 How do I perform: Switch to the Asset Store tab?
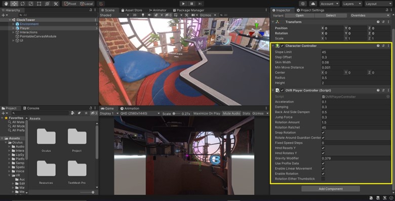click(132, 10)
